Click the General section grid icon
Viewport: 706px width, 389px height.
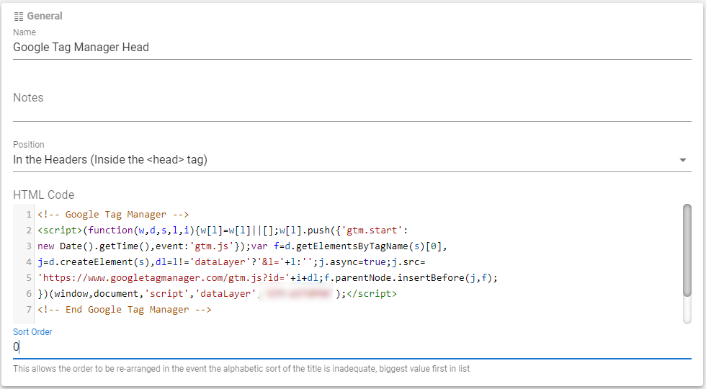[x=19, y=17]
